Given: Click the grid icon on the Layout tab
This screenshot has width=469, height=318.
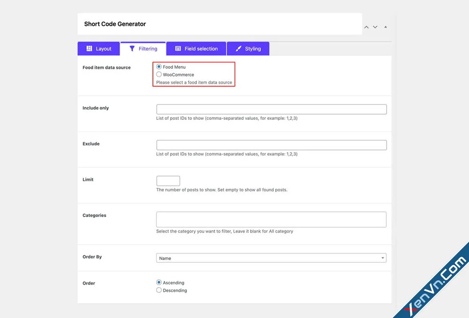Looking at the screenshot, I should coord(89,48).
